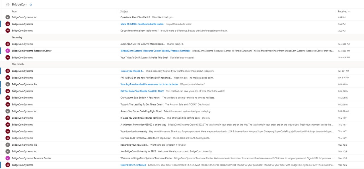The image size is (364, 169).
Task: Click avatar of 'Questions About Your Radio?' email
Action: pyautogui.click(x=8, y=17)
